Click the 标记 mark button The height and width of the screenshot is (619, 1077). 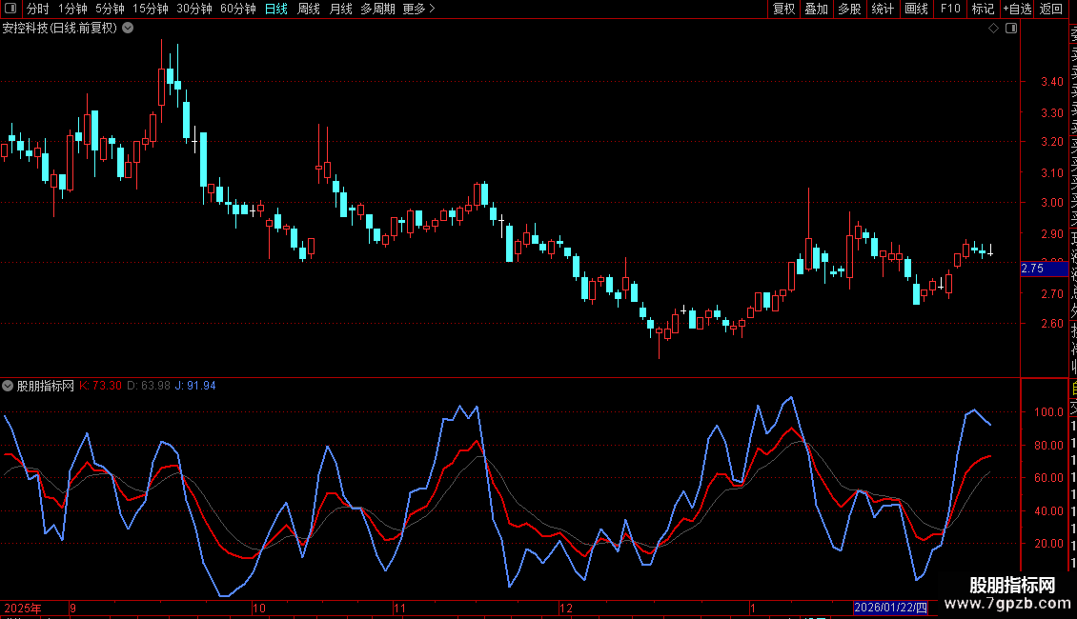(x=983, y=9)
